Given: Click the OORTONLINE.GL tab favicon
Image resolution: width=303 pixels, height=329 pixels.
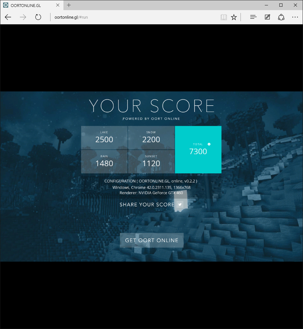Looking at the screenshot, I should (6, 5).
